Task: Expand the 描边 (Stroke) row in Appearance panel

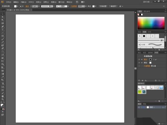Action: (x=142, y=60)
